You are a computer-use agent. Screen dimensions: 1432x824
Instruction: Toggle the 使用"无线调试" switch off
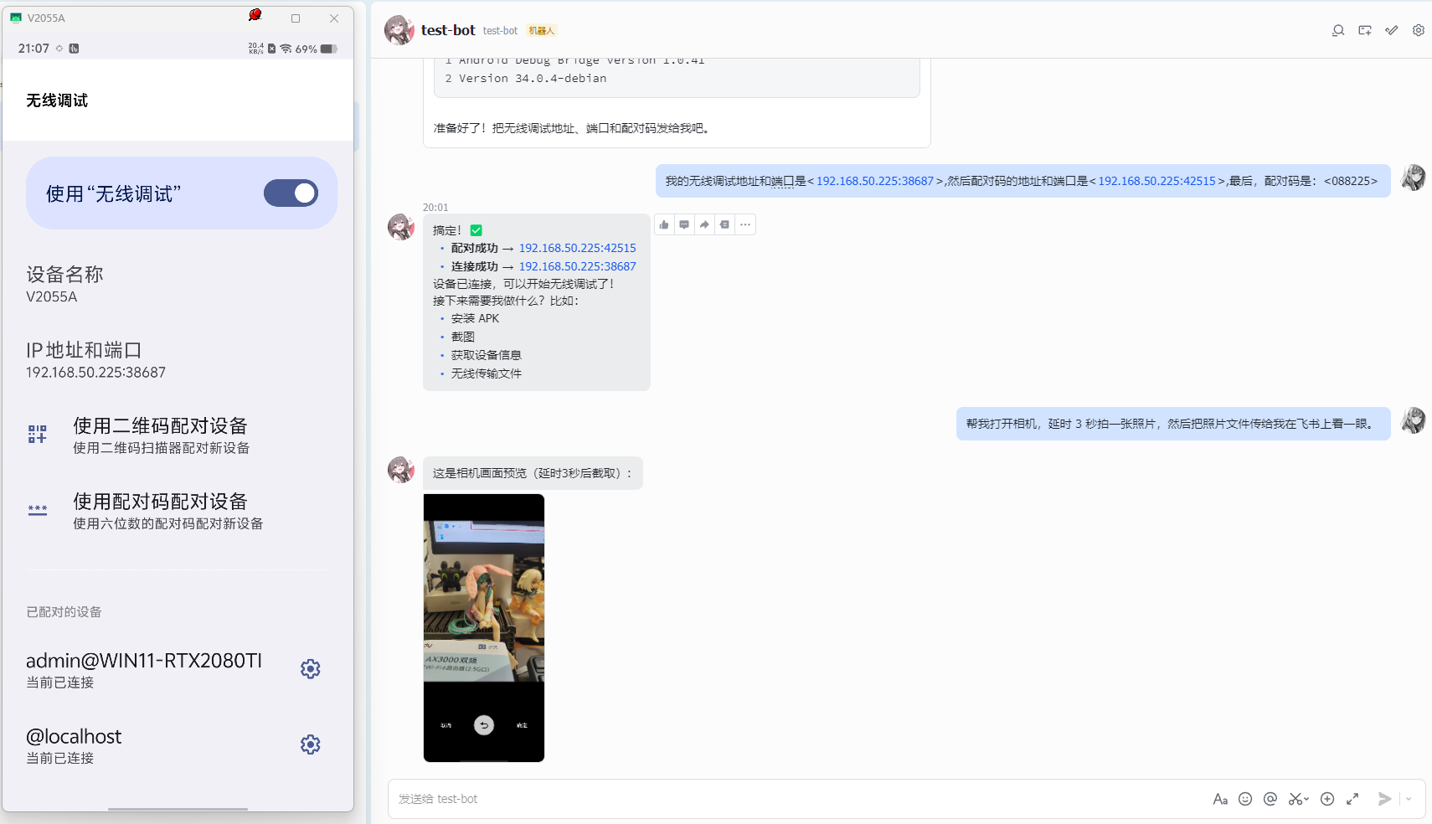click(291, 193)
